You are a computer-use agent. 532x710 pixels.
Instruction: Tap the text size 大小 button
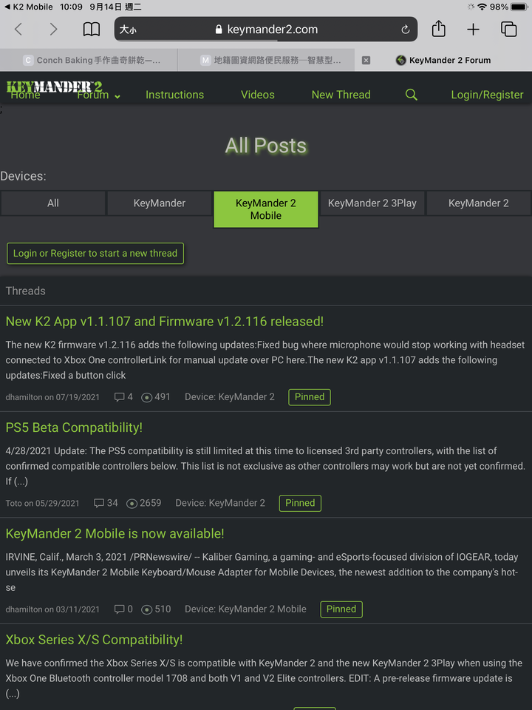point(128,30)
